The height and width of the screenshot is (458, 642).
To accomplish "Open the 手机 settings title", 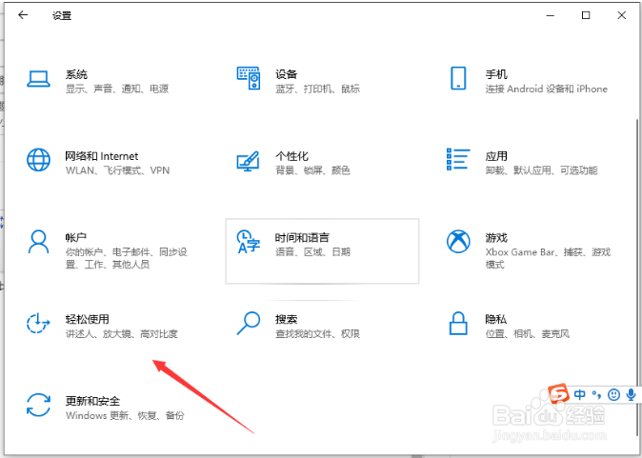I will pyautogui.click(x=496, y=74).
